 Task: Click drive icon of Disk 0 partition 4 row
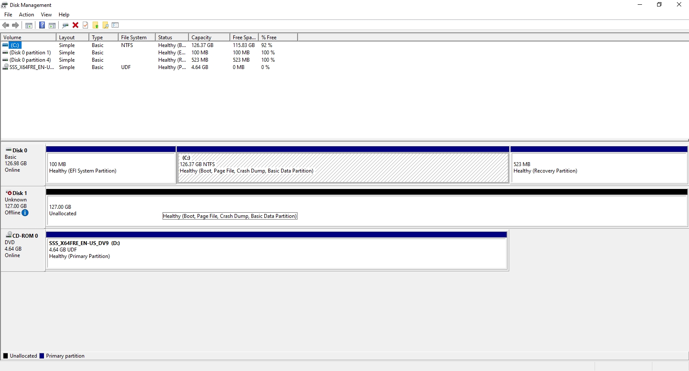pos(5,60)
